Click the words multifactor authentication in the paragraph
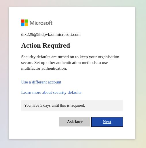146x148 pixels. (x=44, y=68)
